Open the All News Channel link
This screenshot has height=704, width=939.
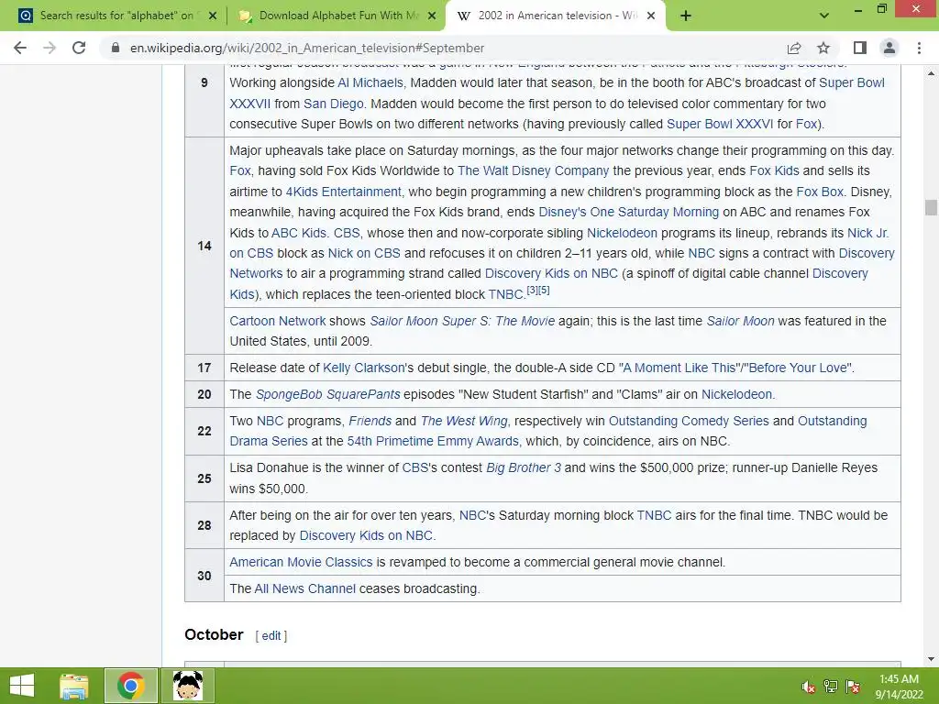point(304,588)
